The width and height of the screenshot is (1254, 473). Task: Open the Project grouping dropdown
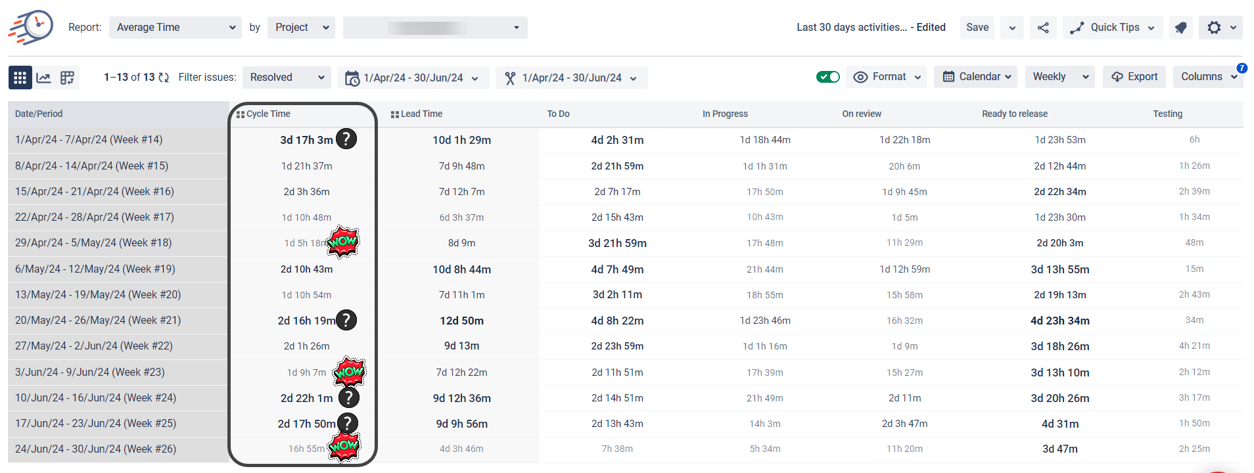(x=301, y=28)
